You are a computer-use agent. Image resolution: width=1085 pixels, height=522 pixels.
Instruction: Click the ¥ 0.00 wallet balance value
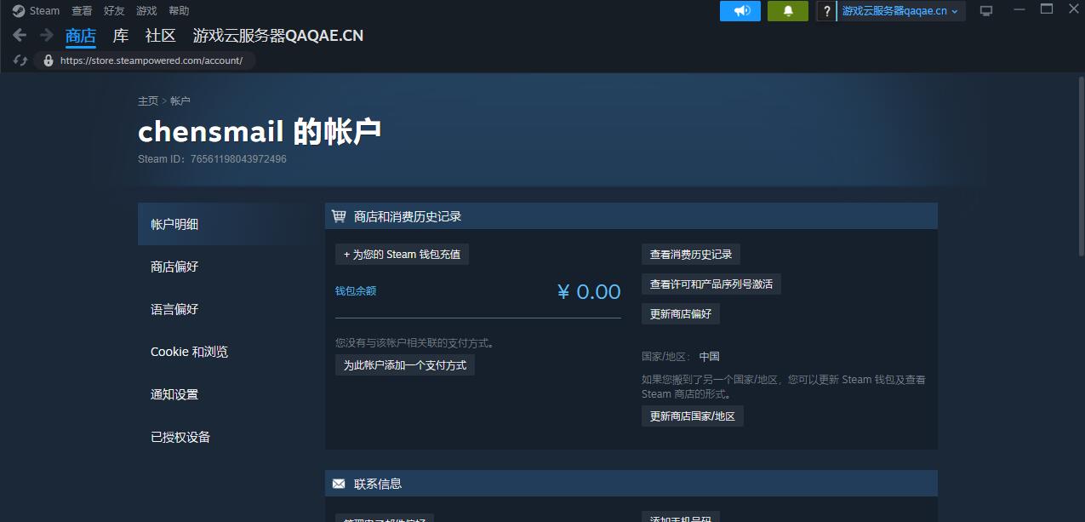tap(589, 292)
